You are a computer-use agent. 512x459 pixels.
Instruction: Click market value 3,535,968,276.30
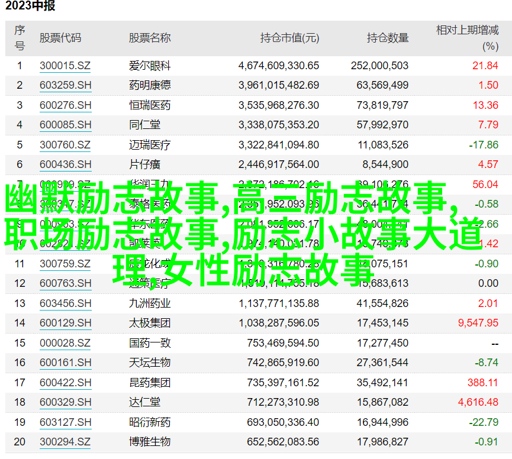(x=279, y=105)
